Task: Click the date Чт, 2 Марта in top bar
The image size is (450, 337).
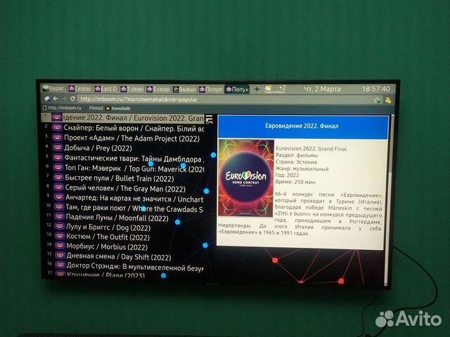Action: click(x=322, y=89)
